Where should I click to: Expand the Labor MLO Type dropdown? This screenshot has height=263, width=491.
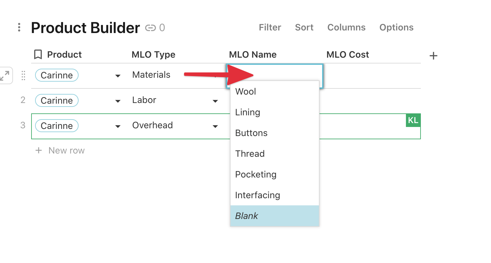tap(215, 101)
